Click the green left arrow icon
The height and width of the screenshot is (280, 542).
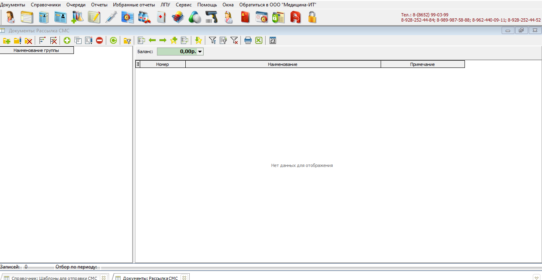(x=152, y=40)
